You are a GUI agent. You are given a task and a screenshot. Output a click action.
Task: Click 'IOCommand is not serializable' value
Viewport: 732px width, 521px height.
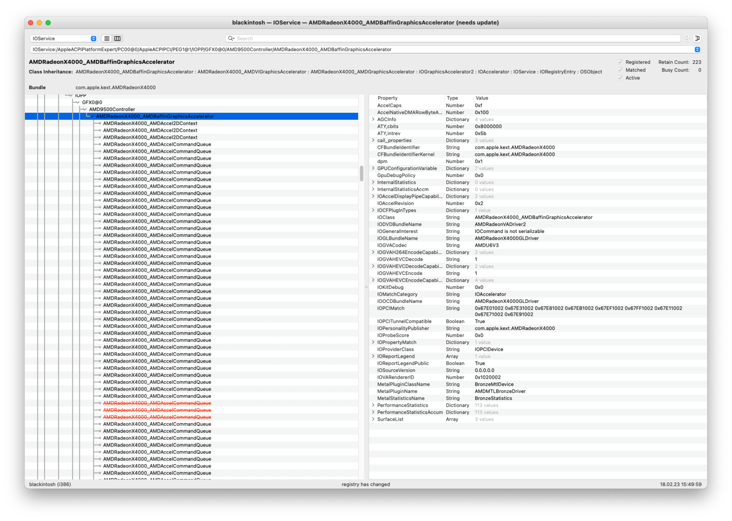(510, 232)
